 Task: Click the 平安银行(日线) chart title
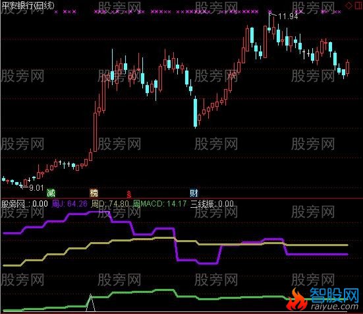point(28,5)
